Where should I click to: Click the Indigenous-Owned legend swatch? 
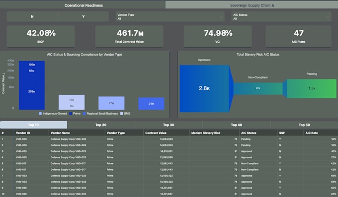40,114
